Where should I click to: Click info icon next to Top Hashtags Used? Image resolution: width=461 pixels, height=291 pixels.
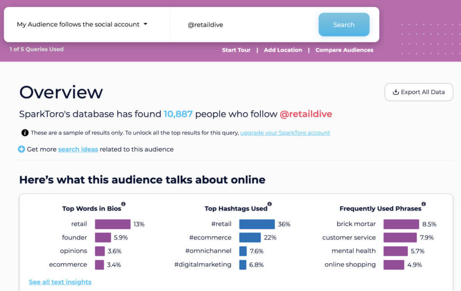coord(270,204)
